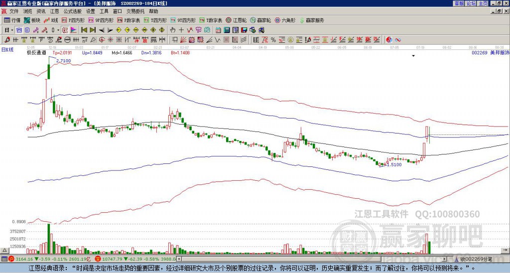Click the 板块 toolbar button
Screen dimensions: 510x273
point(32,20)
